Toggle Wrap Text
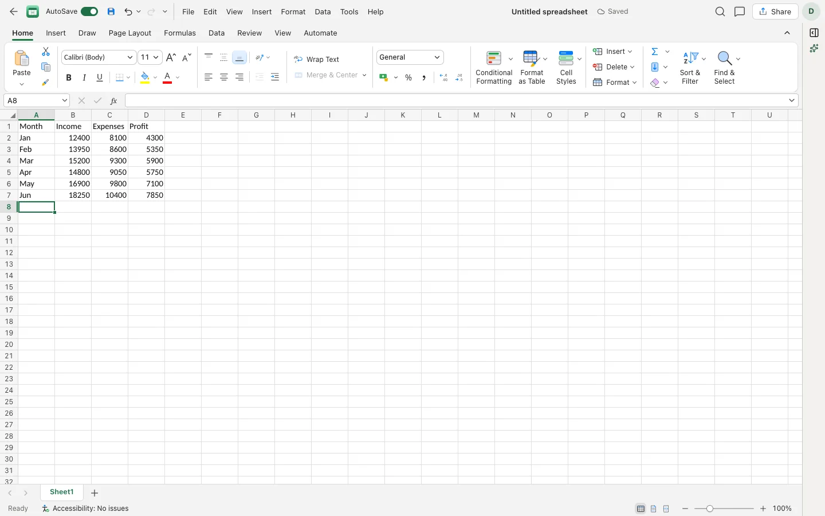Image resolution: width=825 pixels, height=516 pixels. pos(317,59)
